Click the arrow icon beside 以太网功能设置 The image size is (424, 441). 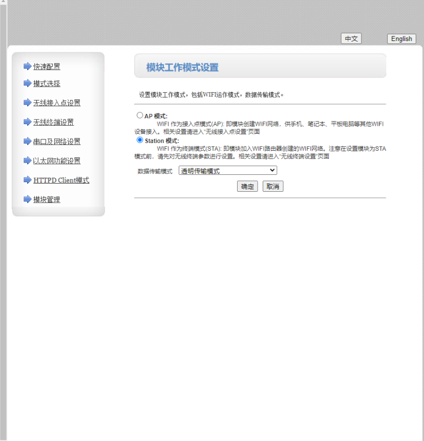(x=28, y=161)
